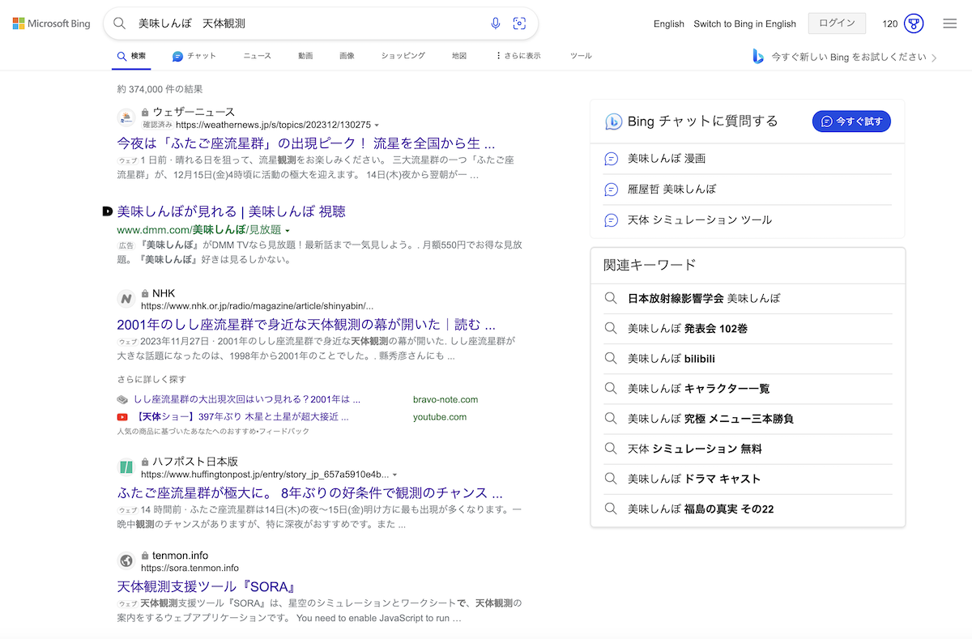972x639 pixels.
Task: Click the microphone voice search icon
Action: 496,23
